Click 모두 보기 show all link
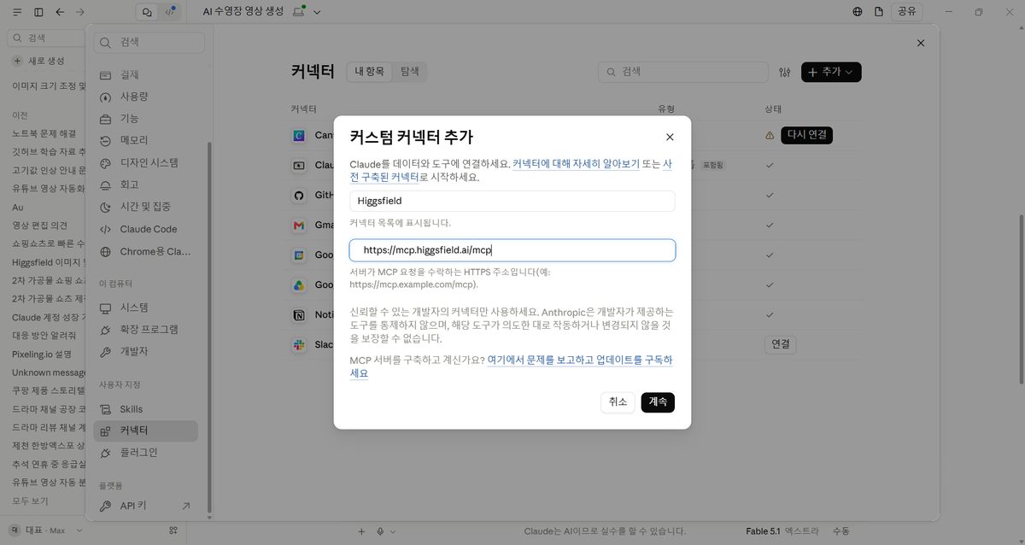This screenshot has height=545, width=1025. (30, 501)
